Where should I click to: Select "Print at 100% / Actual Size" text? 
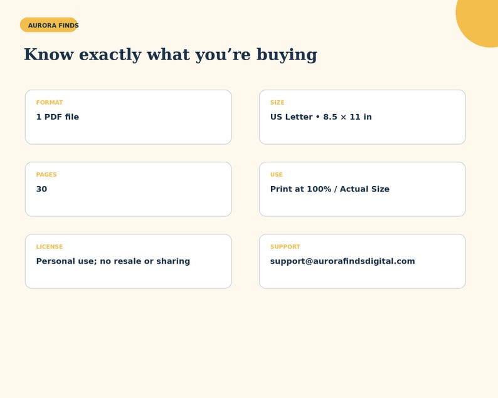(x=330, y=189)
